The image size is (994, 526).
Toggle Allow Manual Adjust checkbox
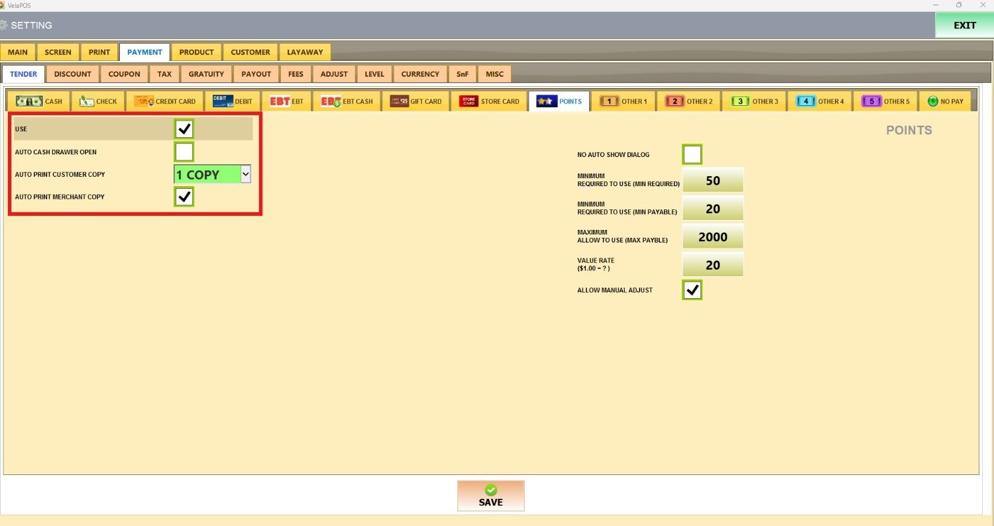(692, 290)
